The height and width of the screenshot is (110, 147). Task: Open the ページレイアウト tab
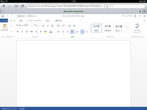pos(34,21)
